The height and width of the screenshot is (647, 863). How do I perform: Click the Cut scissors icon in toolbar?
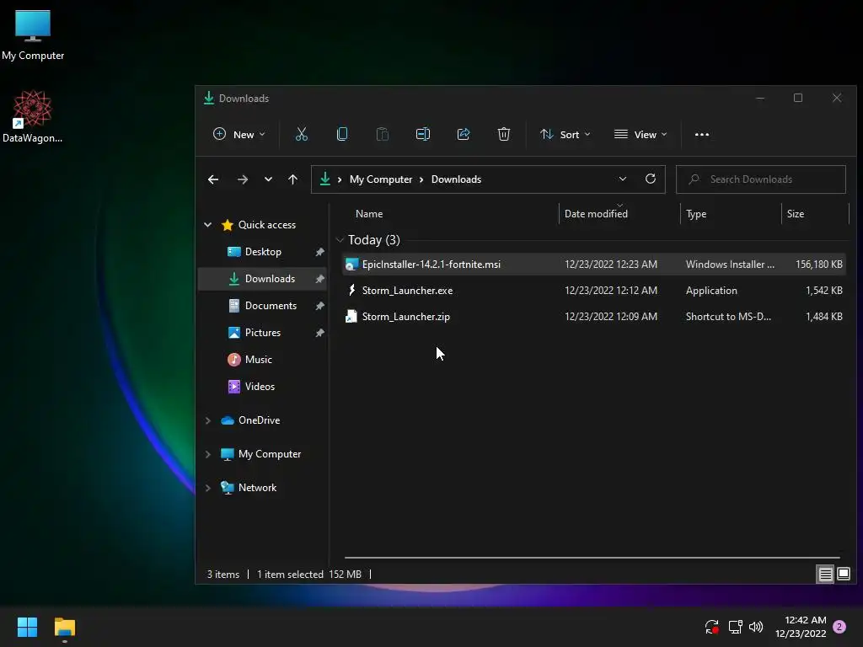[x=301, y=134]
